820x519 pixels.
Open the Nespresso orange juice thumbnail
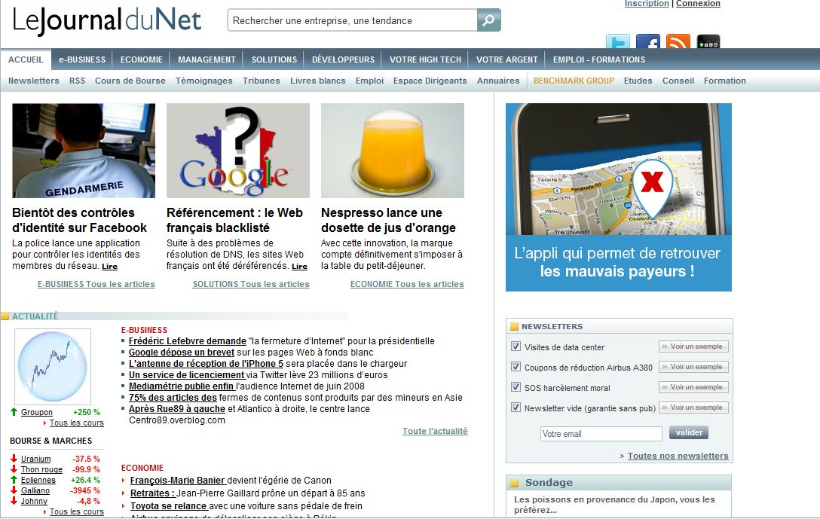click(393, 151)
